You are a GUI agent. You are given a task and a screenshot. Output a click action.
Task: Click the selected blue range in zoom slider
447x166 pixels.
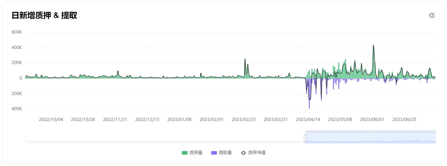369,139
